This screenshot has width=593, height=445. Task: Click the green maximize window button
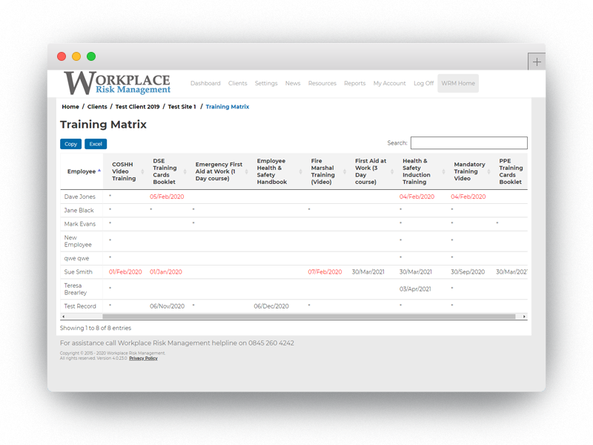91,56
